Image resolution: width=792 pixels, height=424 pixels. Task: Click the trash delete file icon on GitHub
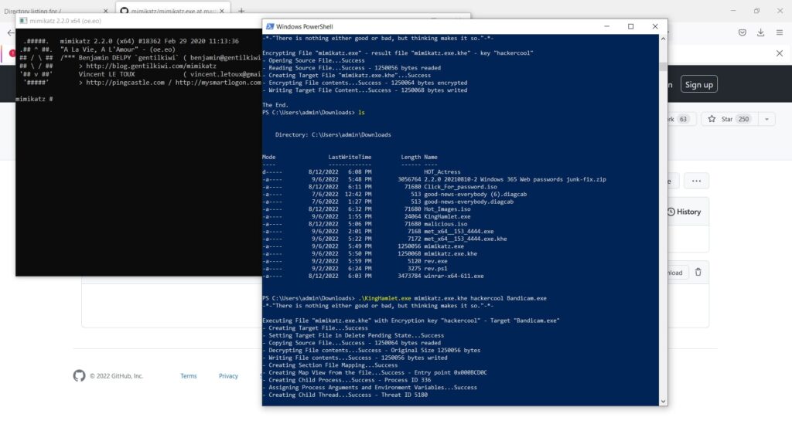698,273
